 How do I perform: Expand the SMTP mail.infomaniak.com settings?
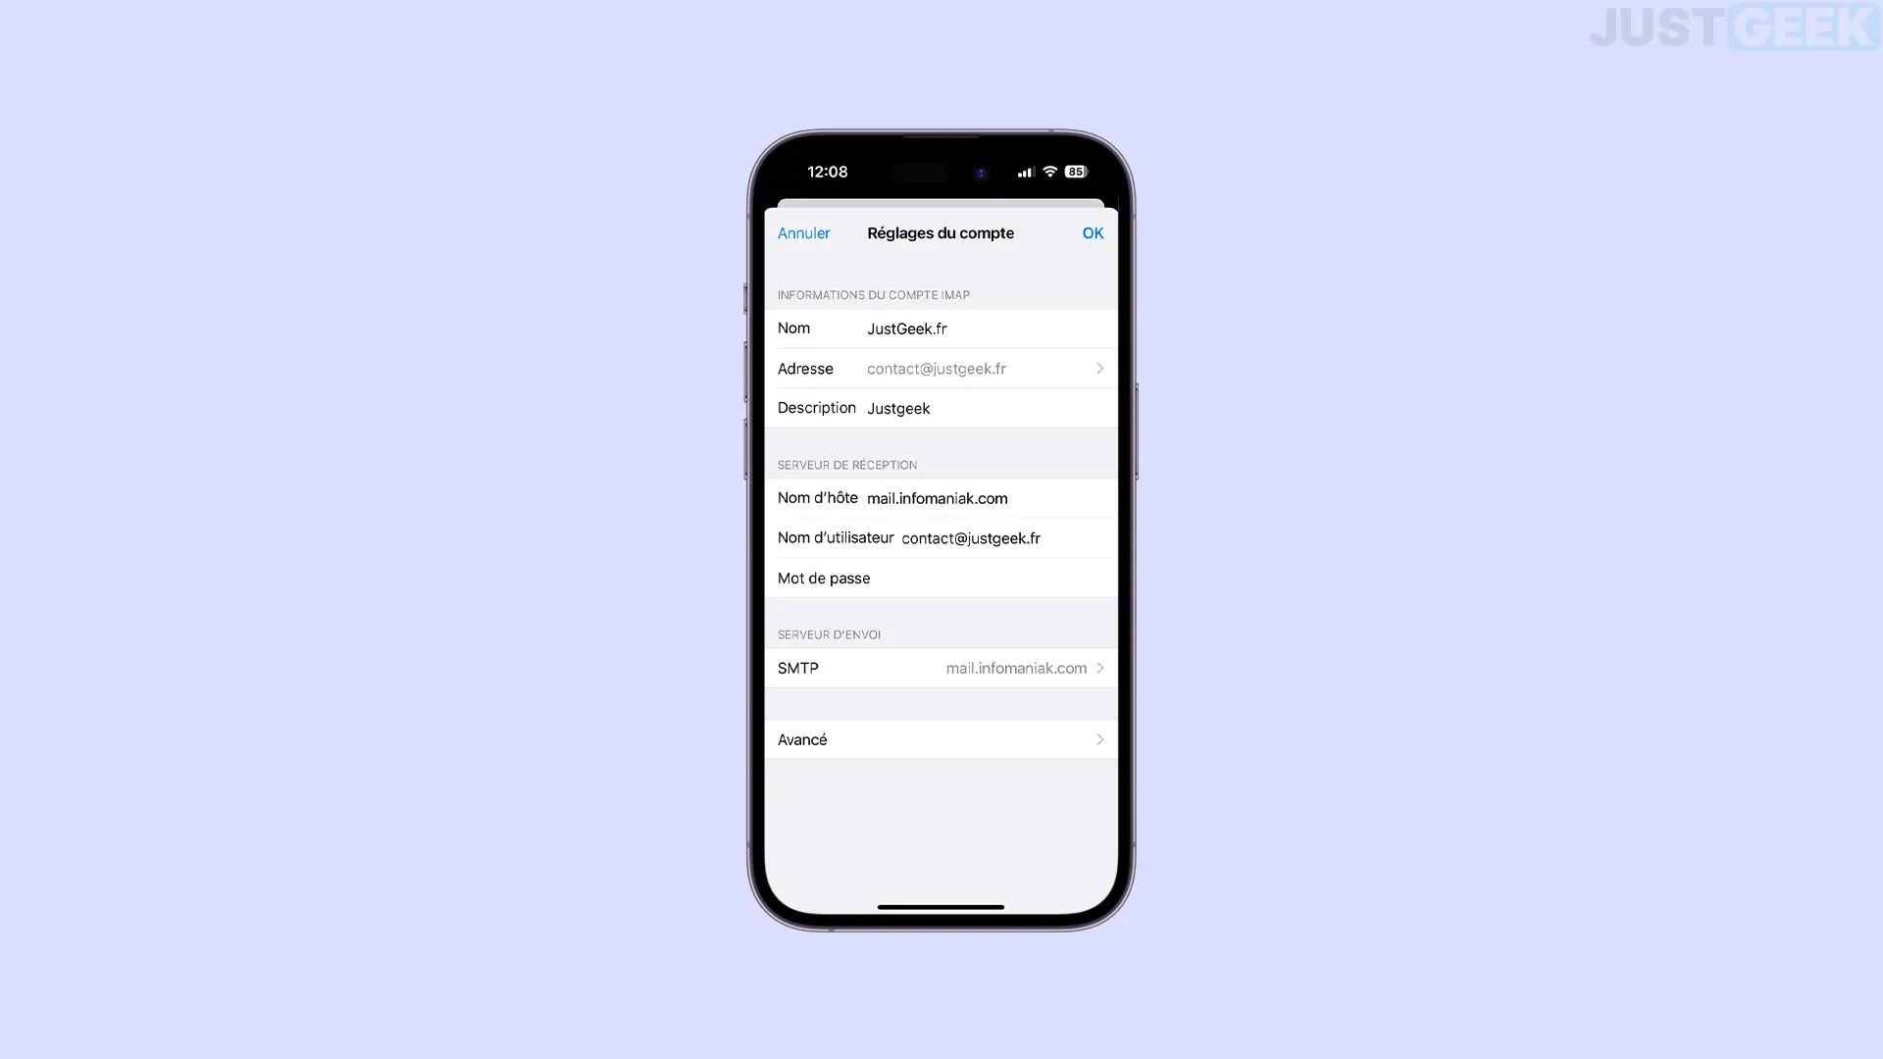[x=941, y=667]
